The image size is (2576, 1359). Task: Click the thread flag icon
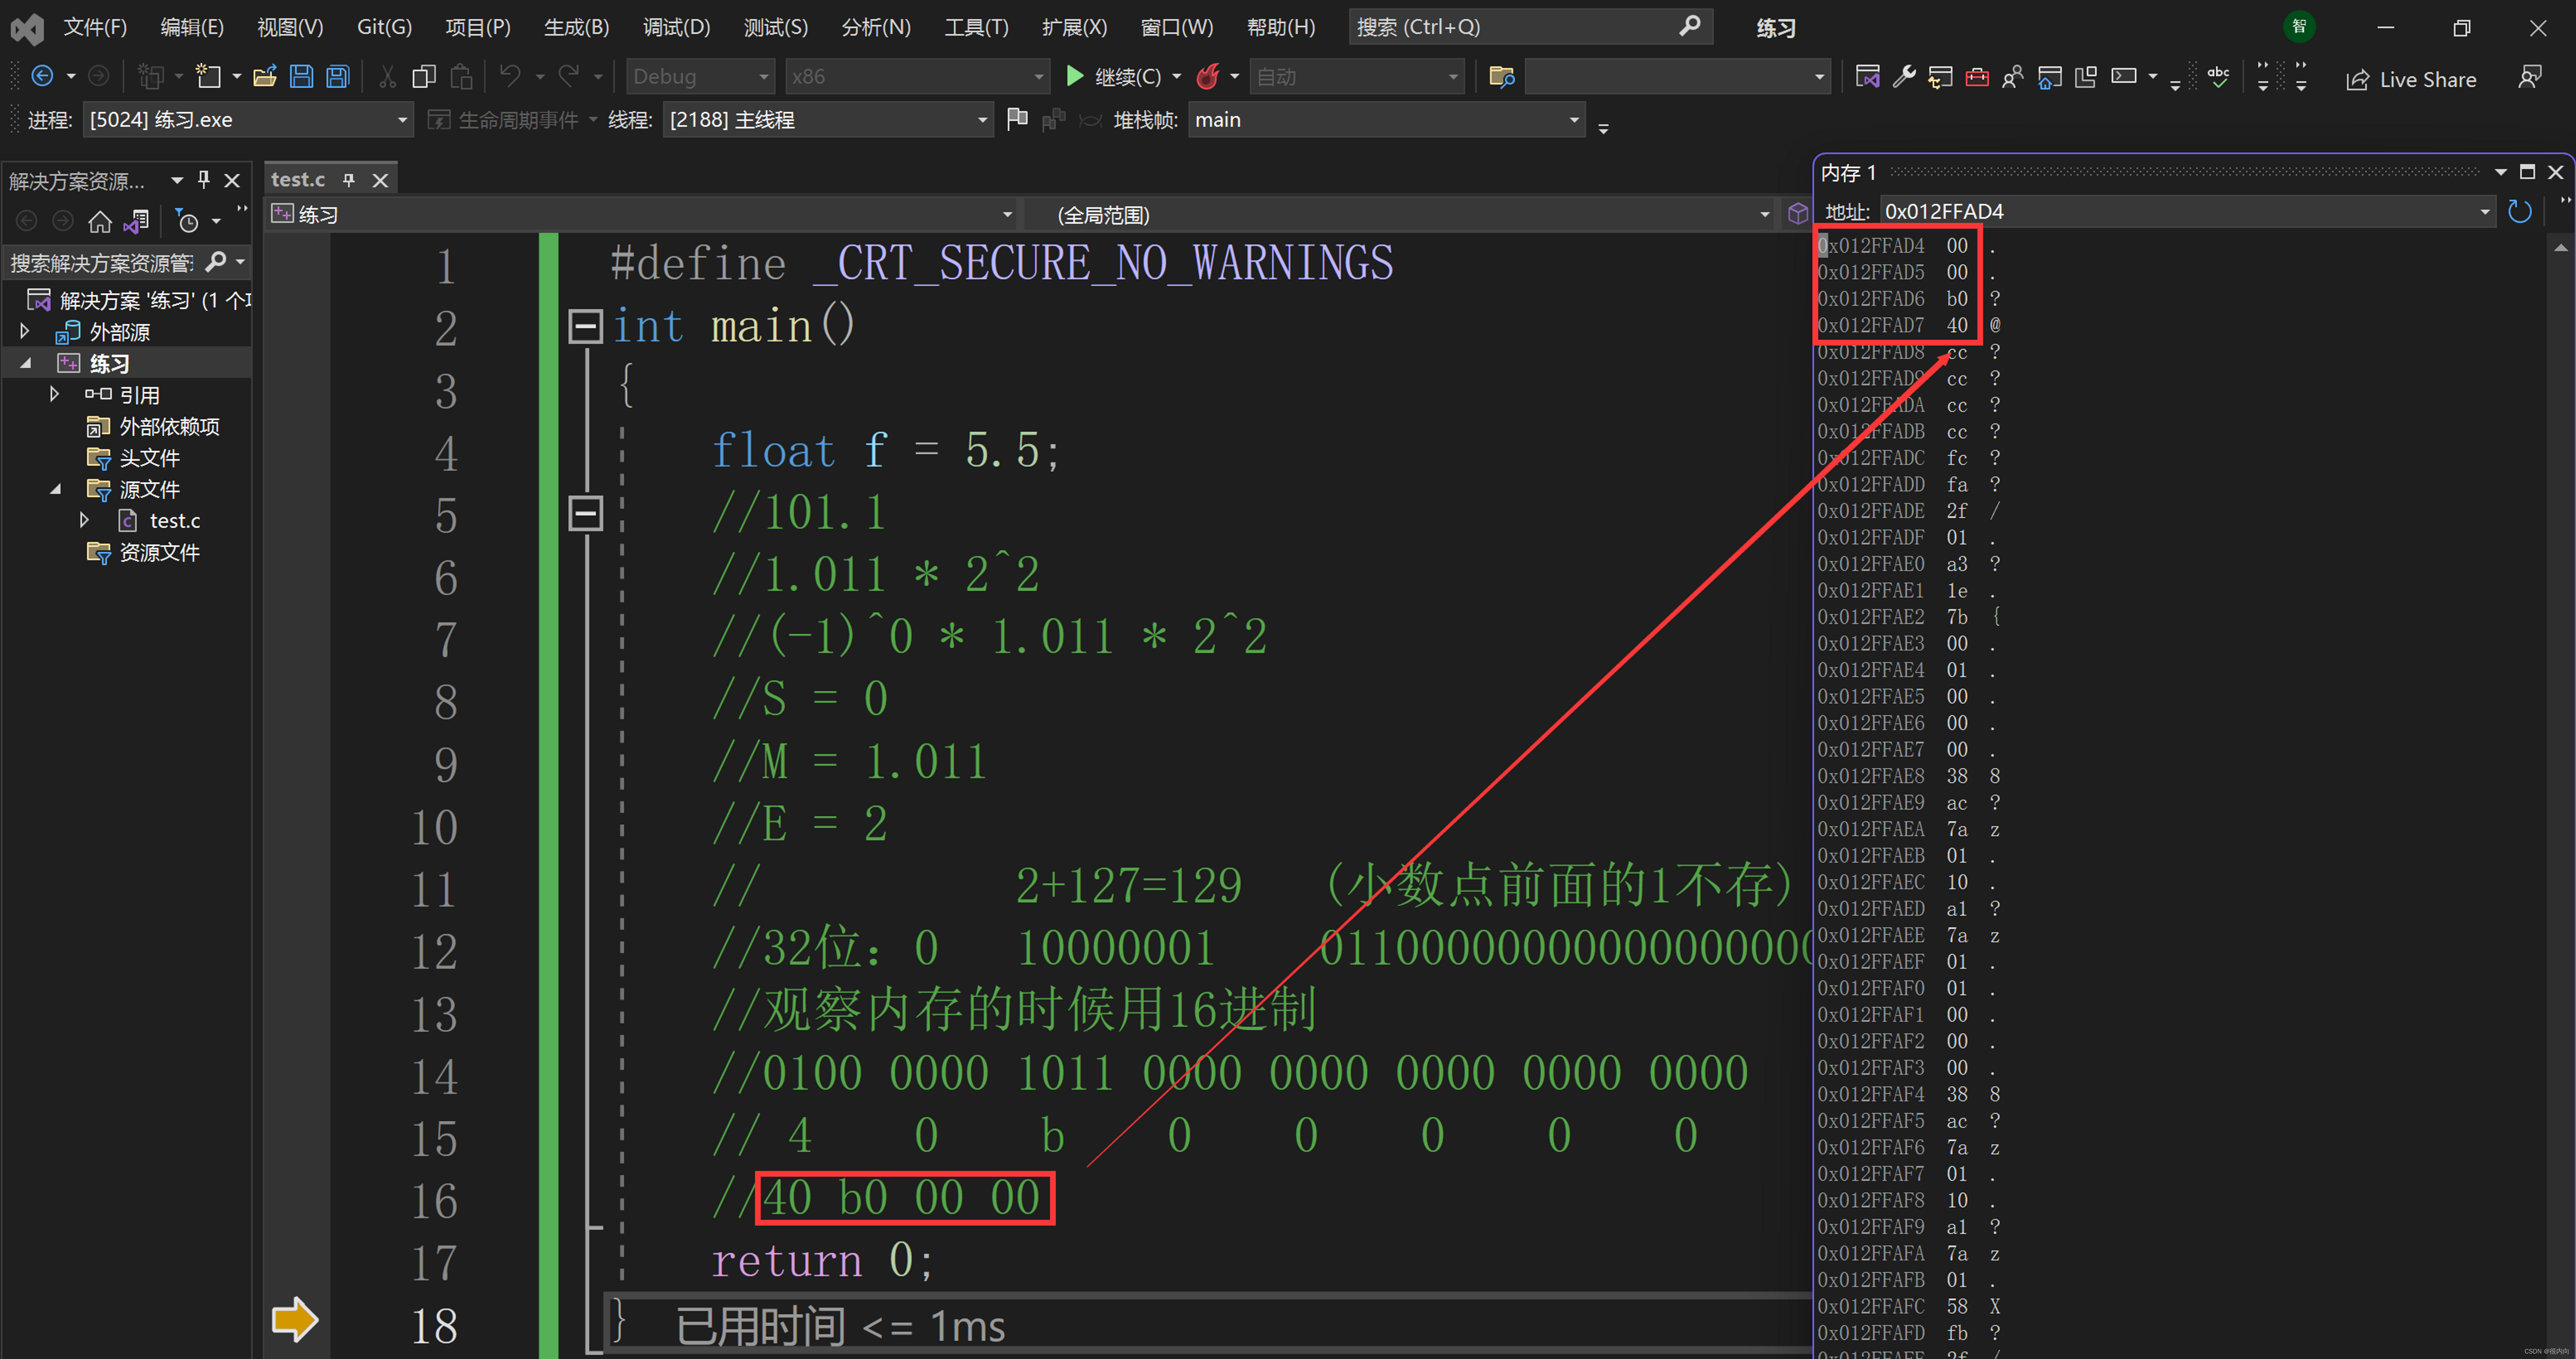pos(1017,119)
